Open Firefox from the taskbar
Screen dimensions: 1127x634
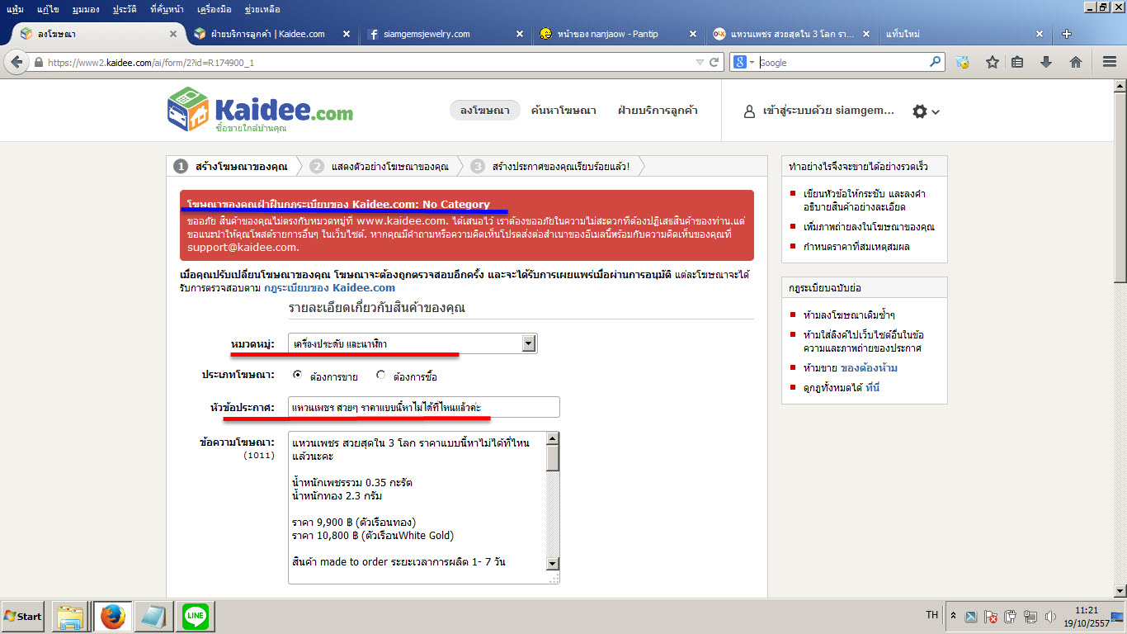(x=111, y=617)
